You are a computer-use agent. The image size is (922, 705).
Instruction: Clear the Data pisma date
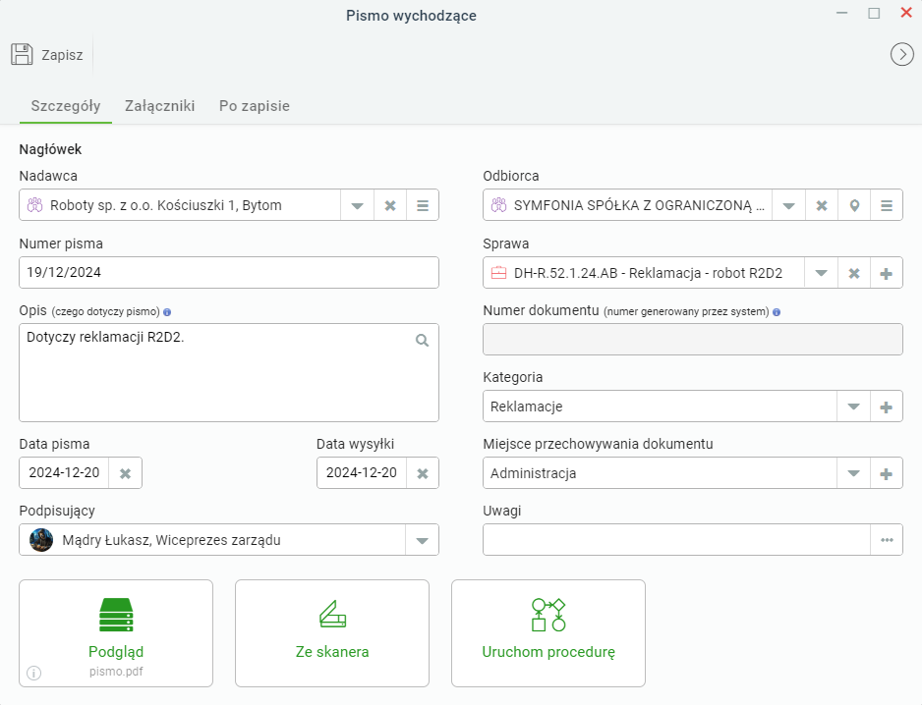(x=125, y=473)
